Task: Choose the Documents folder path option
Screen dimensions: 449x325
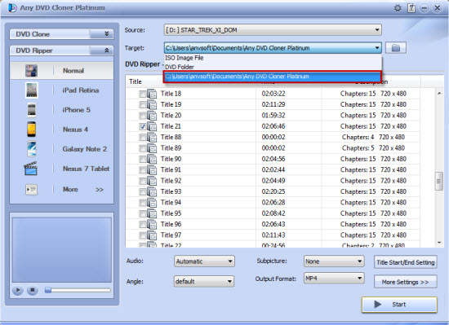Action: [x=273, y=77]
